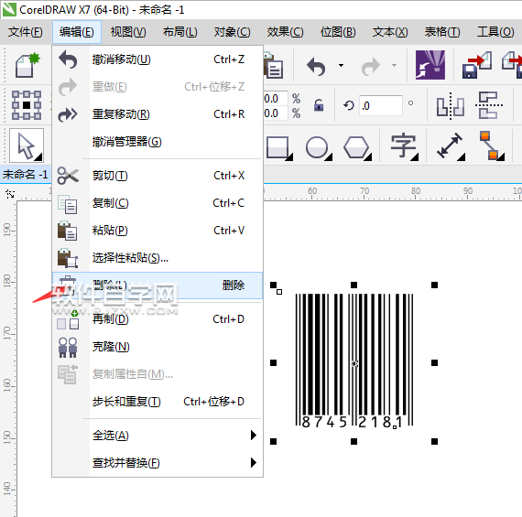Choose the highlighted 删除 menu entry
The height and width of the screenshot is (517, 522).
tap(158, 285)
